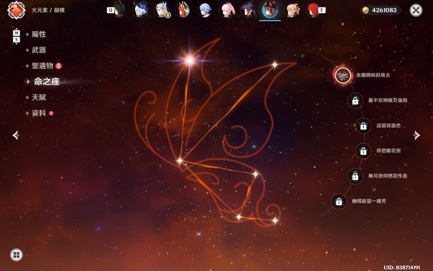Click the Mora coin balance 4261083
The image size is (433, 271).
tap(380, 10)
